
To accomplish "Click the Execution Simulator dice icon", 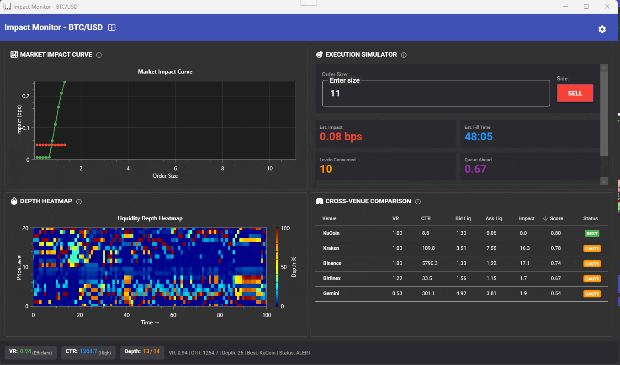I will point(319,54).
